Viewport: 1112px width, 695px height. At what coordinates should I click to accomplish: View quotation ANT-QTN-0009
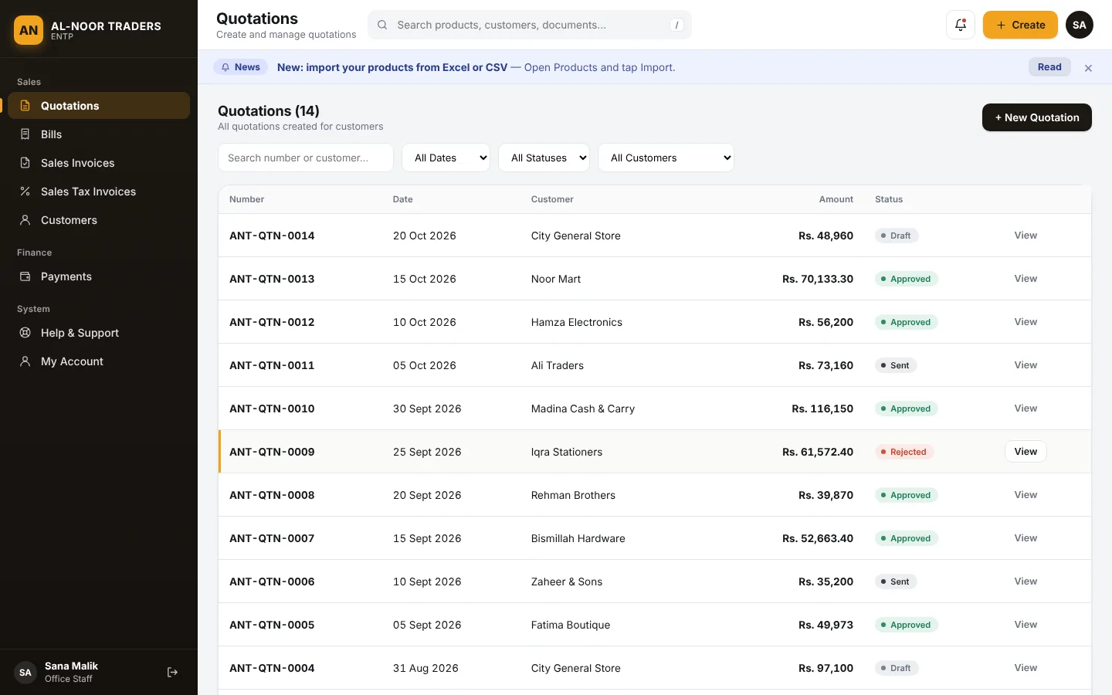click(x=1026, y=452)
